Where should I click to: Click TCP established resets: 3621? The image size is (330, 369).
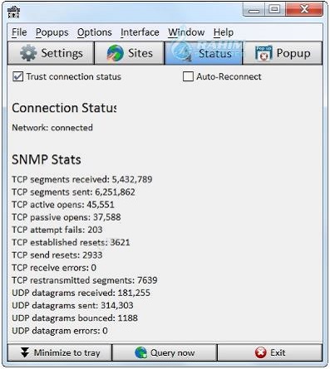pyautogui.click(x=71, y=242)
